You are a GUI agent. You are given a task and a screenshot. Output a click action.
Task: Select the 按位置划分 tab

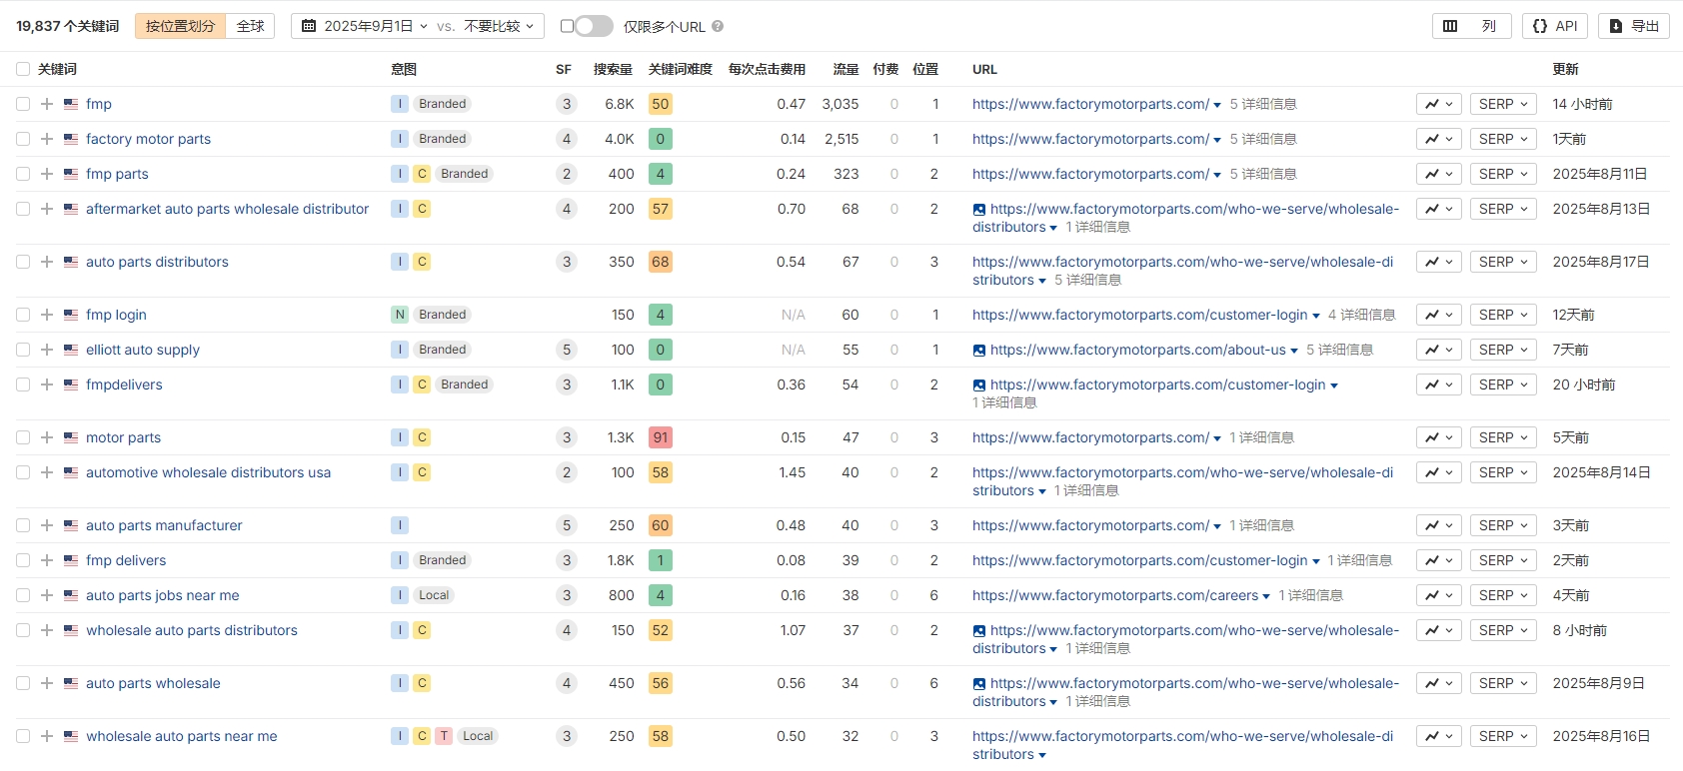click(181, 26)
